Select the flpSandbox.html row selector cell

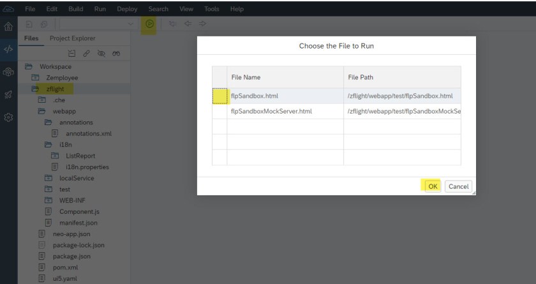pos(220,96)
